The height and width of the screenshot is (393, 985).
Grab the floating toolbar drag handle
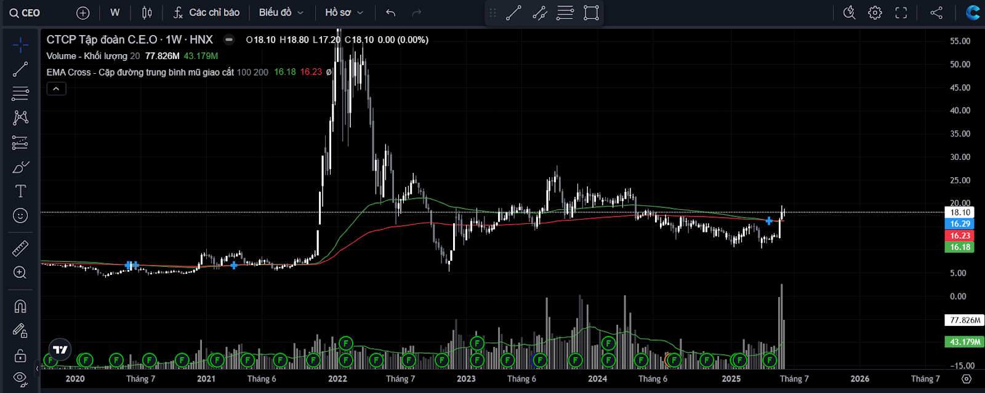pyautogui.click(x=492, y=13)
